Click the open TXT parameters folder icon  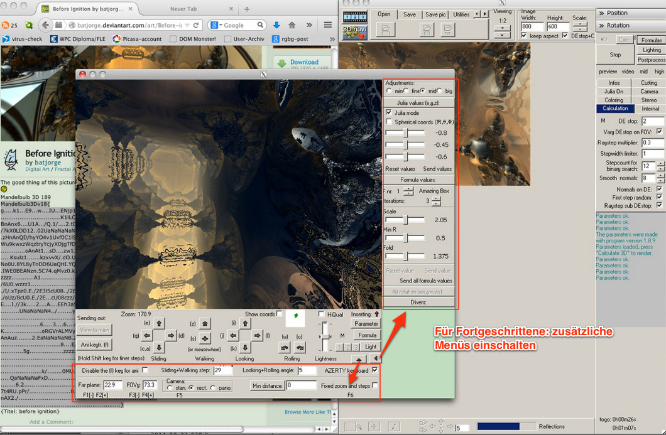pyautogui.click(x=448, y=30)
